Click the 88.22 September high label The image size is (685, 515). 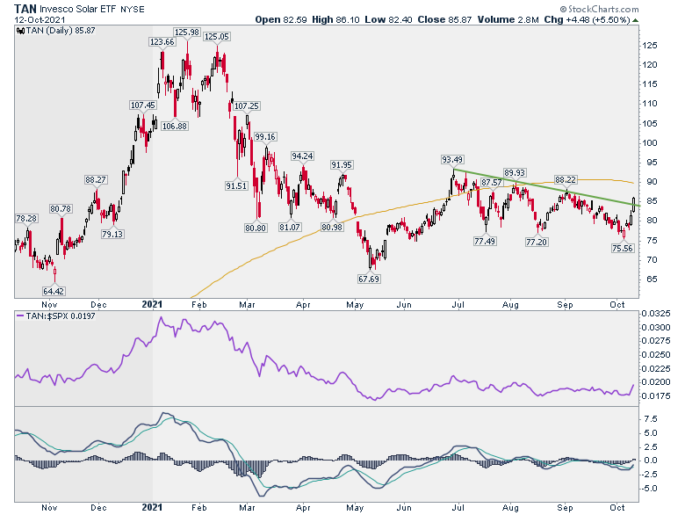[566, 179]
